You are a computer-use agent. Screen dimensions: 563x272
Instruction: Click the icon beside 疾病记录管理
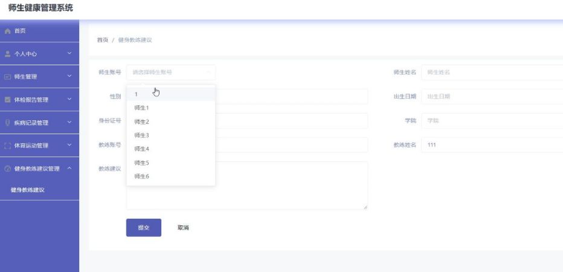click(x=7, y=123)
